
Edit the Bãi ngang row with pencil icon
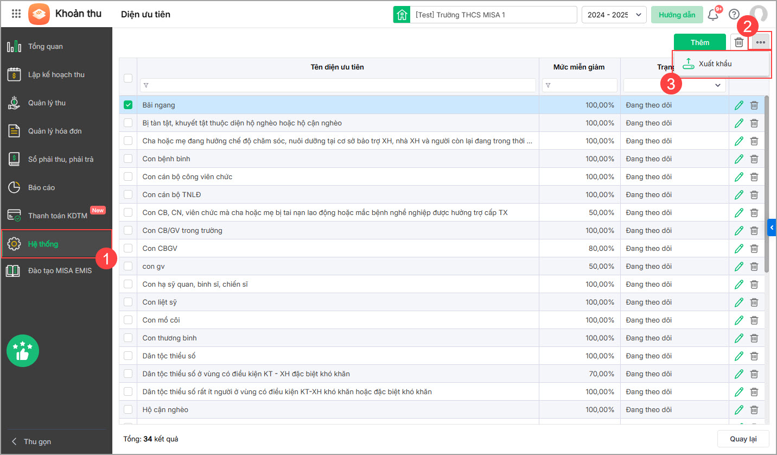pyautogui.click(x=738, y=105)
